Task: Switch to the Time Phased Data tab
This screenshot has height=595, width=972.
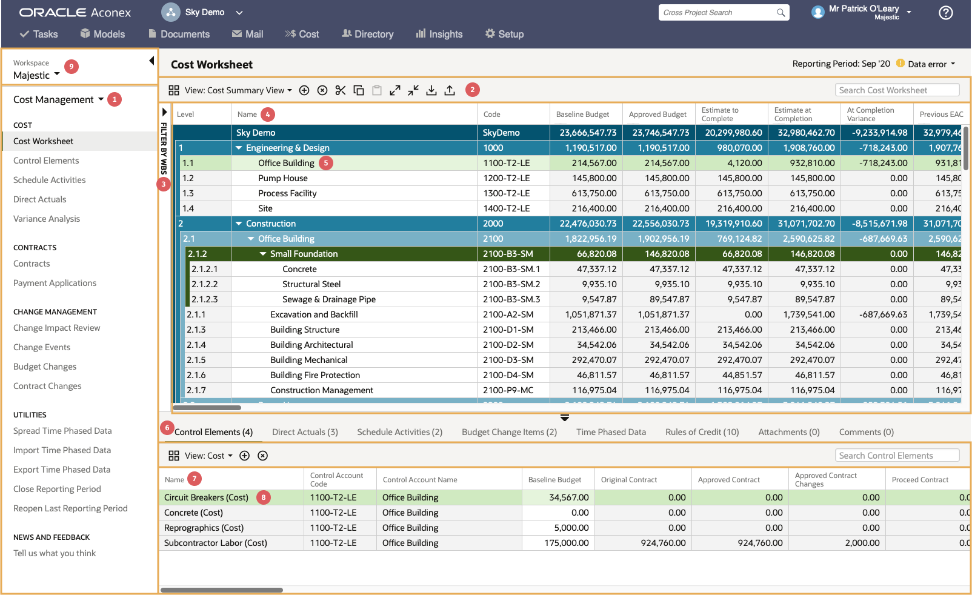Action: [611, 432]
